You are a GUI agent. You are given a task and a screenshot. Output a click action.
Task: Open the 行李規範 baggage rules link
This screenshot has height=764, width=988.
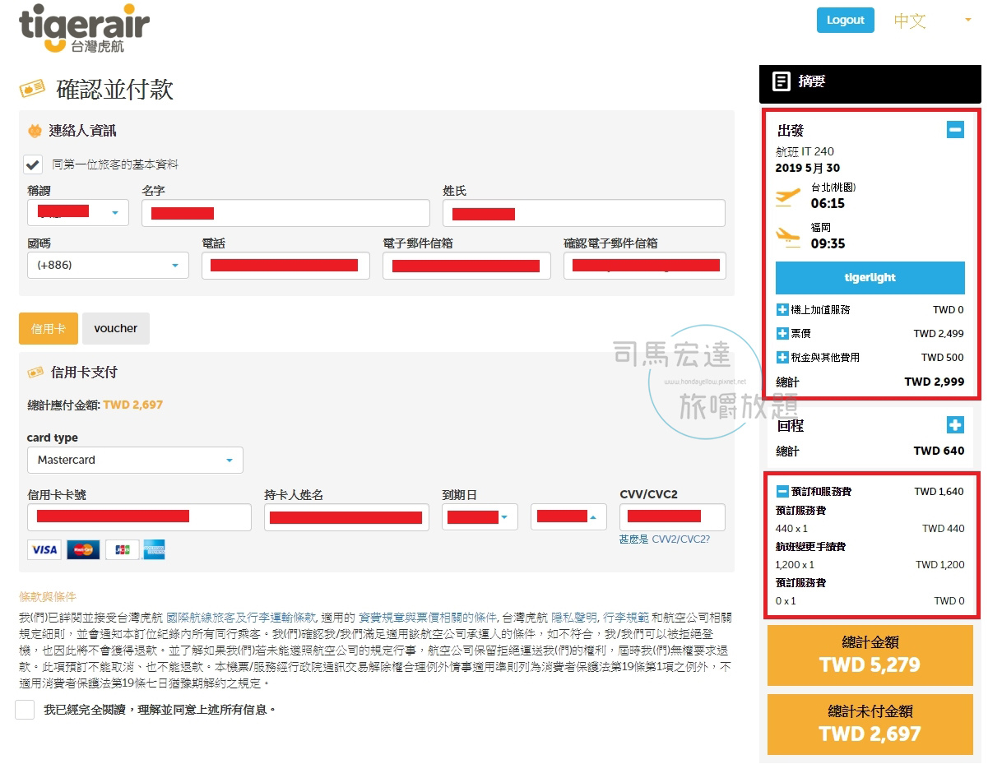(x=625, y=617)
